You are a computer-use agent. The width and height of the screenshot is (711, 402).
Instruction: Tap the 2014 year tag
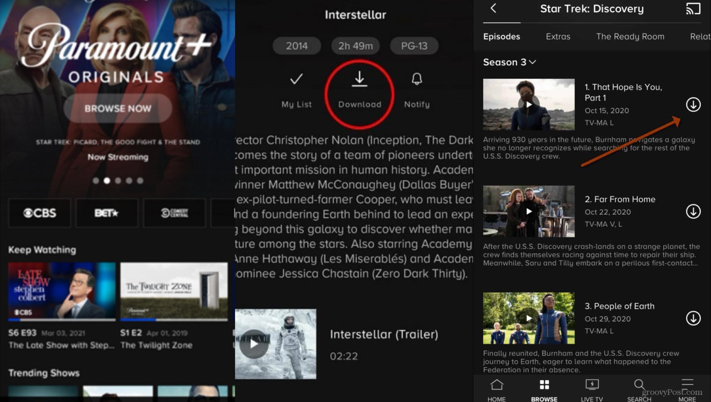pos(297,46)
